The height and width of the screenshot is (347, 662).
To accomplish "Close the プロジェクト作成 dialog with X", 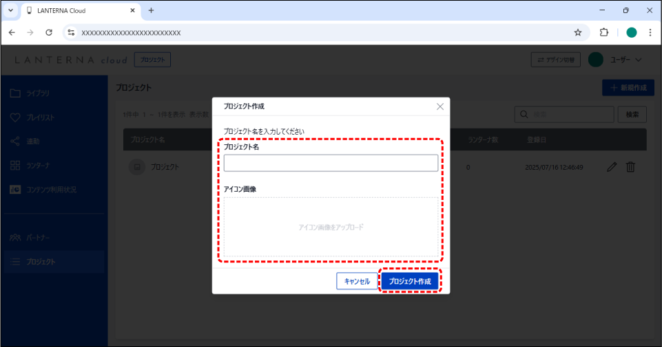I will point(440,107).
